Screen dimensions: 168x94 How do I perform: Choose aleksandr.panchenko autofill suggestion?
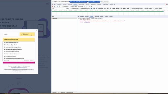[x=19, y=49]
